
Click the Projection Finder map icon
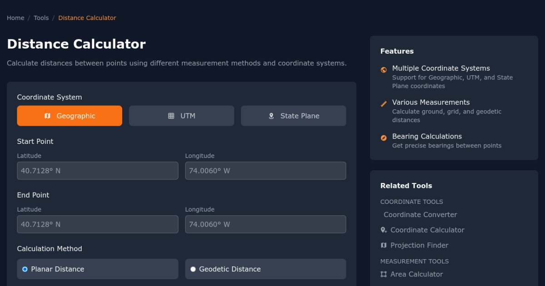384,245
